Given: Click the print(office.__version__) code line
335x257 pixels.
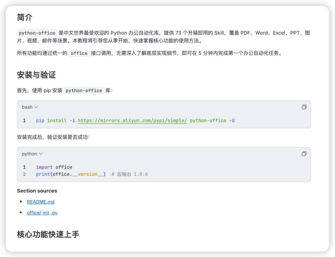Looking at the screenshot, I should tap(71, 174).
